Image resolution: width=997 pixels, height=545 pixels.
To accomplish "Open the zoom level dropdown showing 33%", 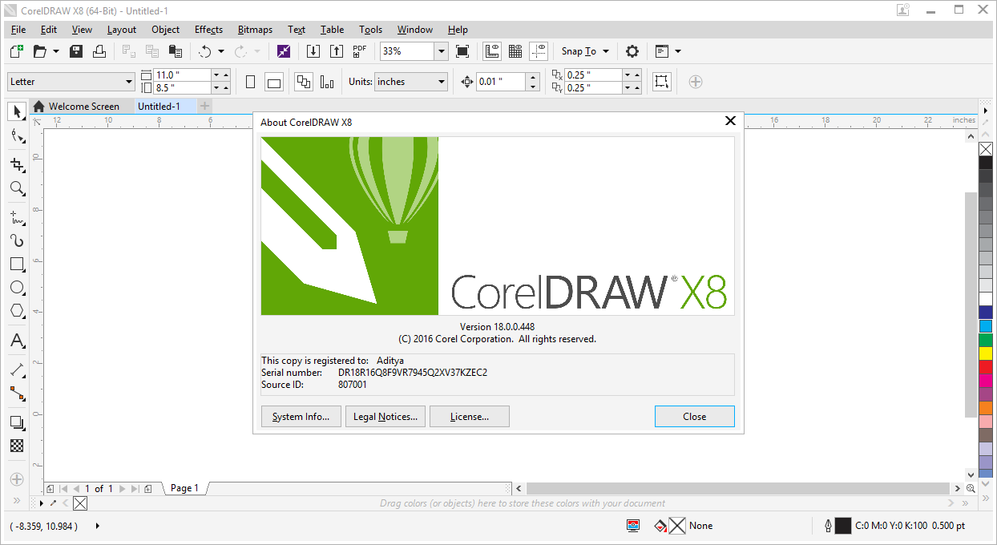I will [441, 51].
